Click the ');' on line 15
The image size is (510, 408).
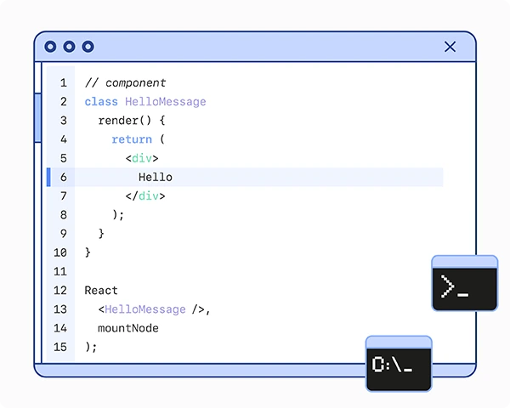point(91,347)
